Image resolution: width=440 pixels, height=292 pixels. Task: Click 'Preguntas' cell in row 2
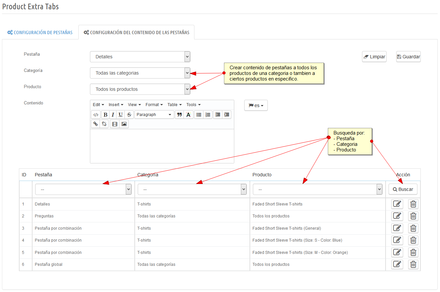44,216
